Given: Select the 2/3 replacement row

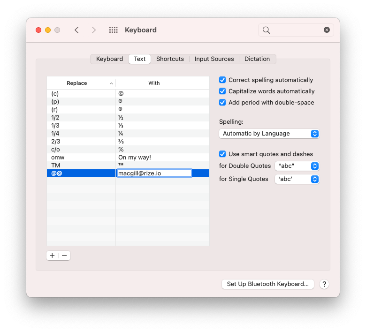Looking at the screenshot, I should [128, 142].
